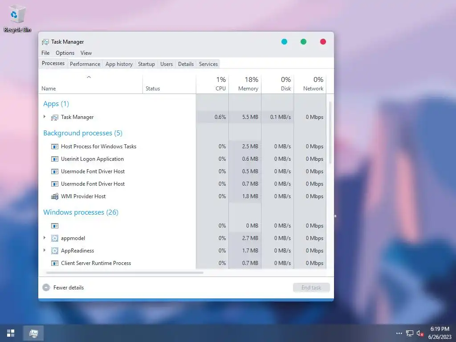The image size is (456, 342).
Task: Click the 0.1 MB/s disk value
Action: [281, 117]
